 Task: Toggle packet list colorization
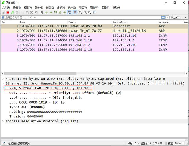[x=75, y=12]
